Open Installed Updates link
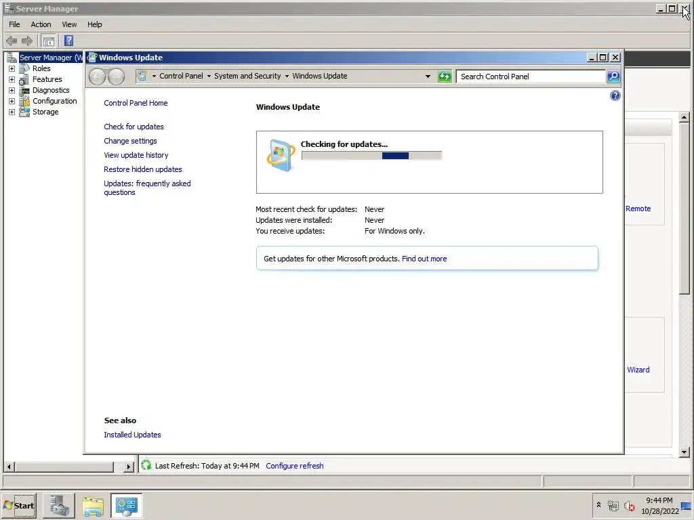 coord(132,435)
